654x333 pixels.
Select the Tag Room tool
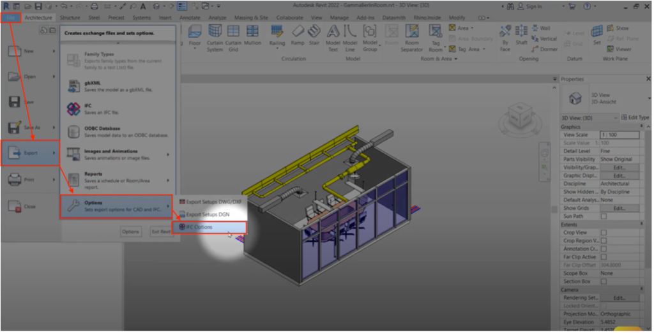(436, 38)
